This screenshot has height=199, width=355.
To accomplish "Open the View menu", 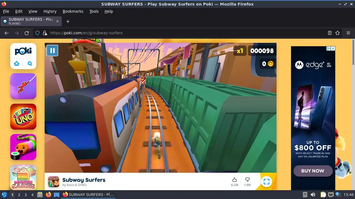I will 33,11.
